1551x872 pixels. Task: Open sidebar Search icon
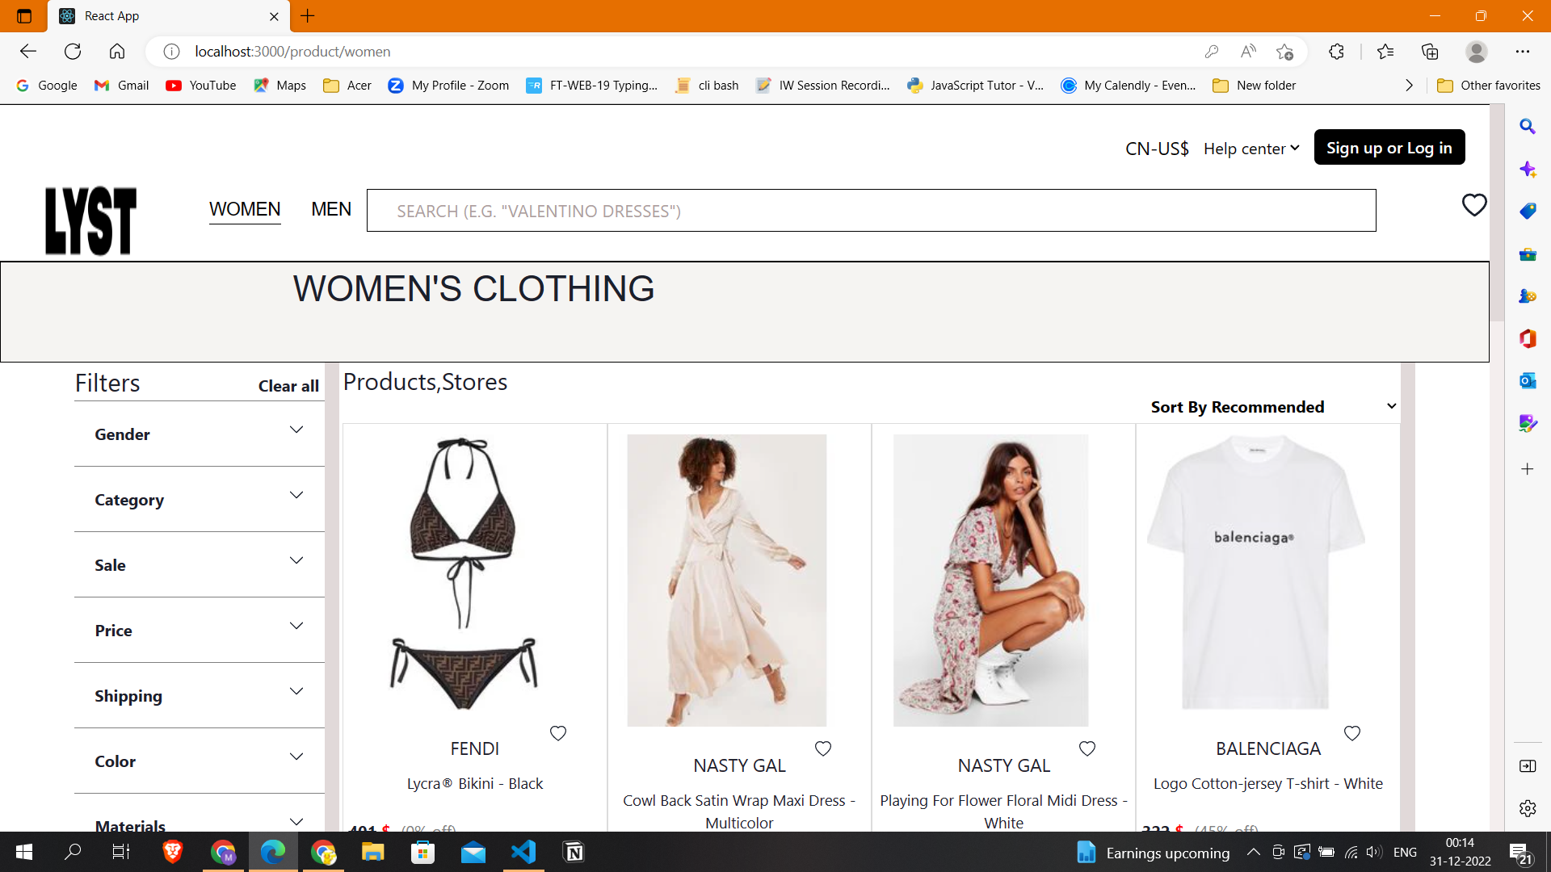(1528, 126)
